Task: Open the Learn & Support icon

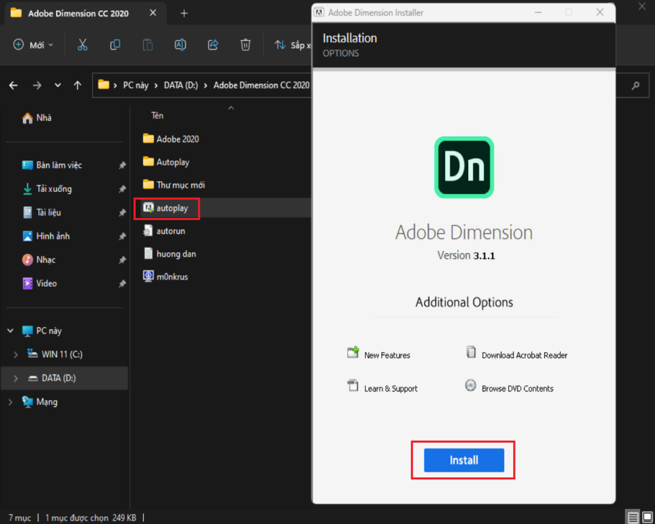Action: (x=353, y=385)
